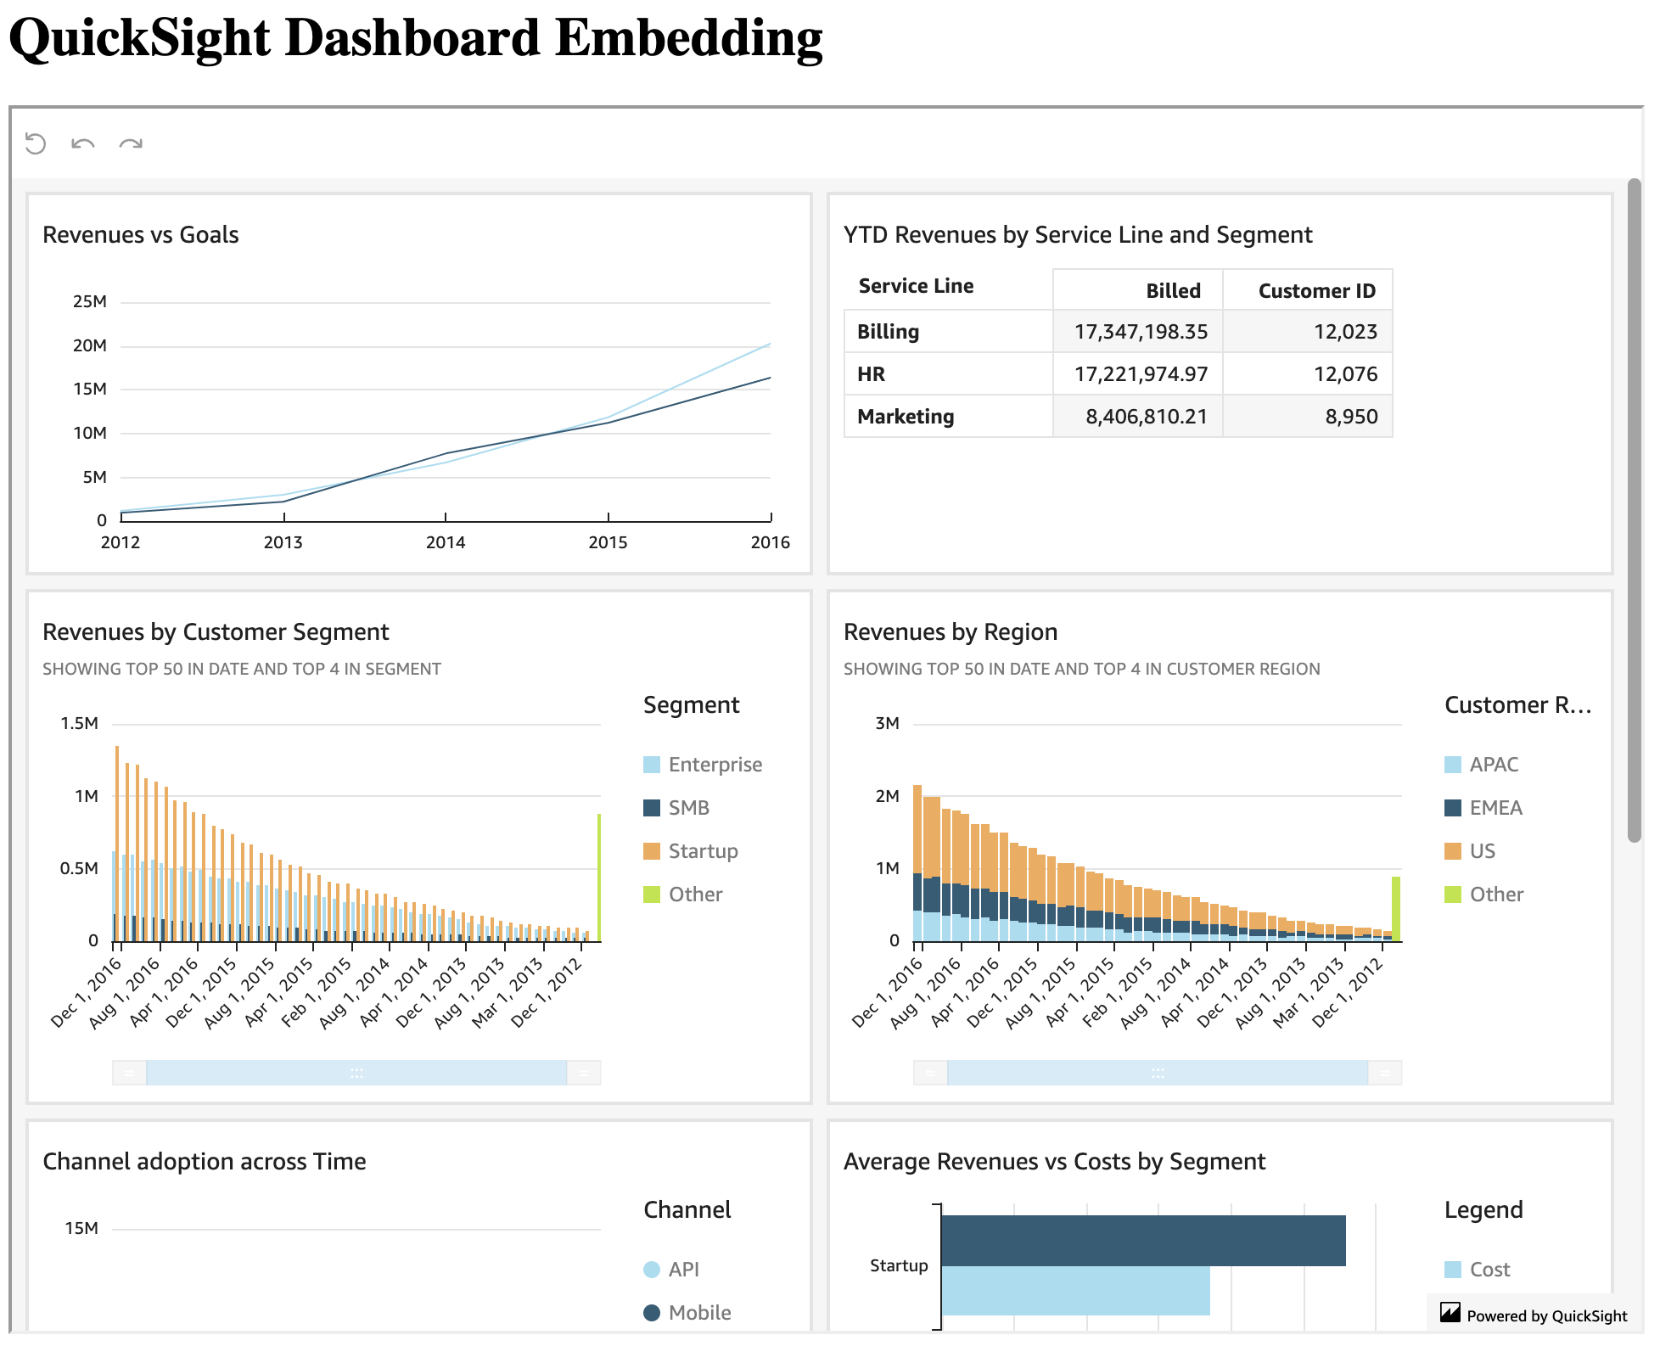
Task: Click the 2014 axis label
Action: pos(446,542)
